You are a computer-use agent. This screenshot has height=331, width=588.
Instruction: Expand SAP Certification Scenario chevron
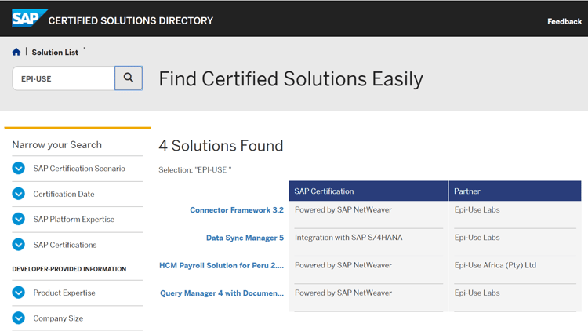tap(18, 168)
